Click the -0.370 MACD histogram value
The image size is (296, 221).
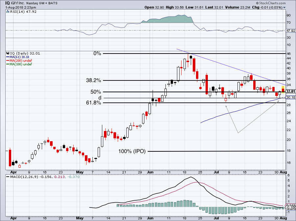(x=73, y=177)
